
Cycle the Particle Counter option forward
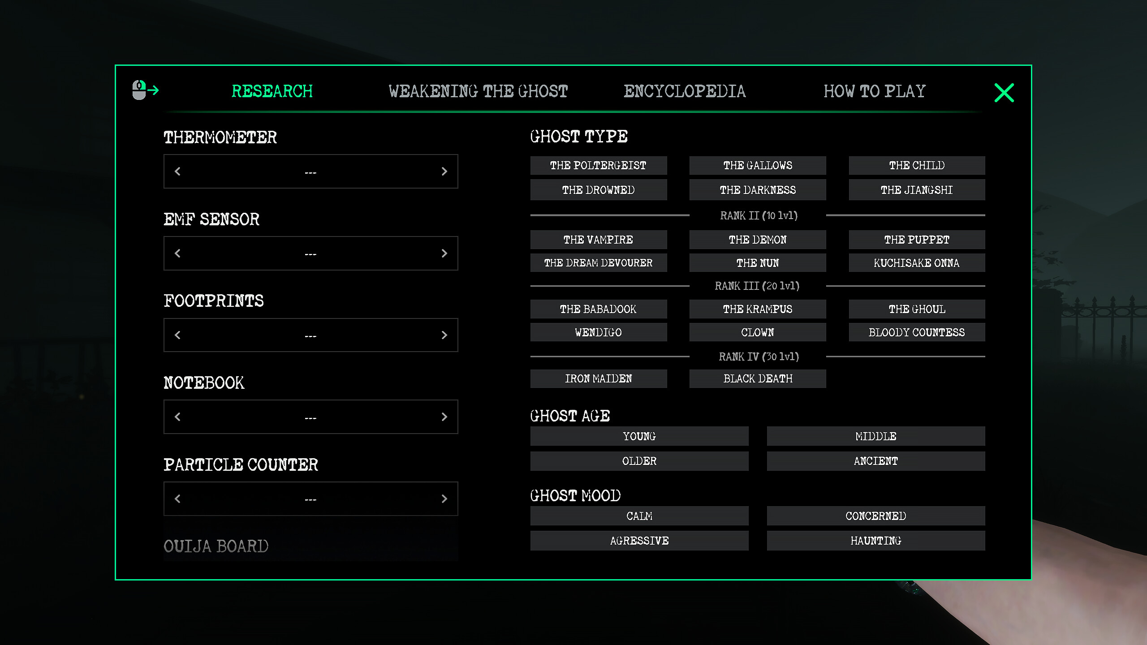click(x=444, y=499)
